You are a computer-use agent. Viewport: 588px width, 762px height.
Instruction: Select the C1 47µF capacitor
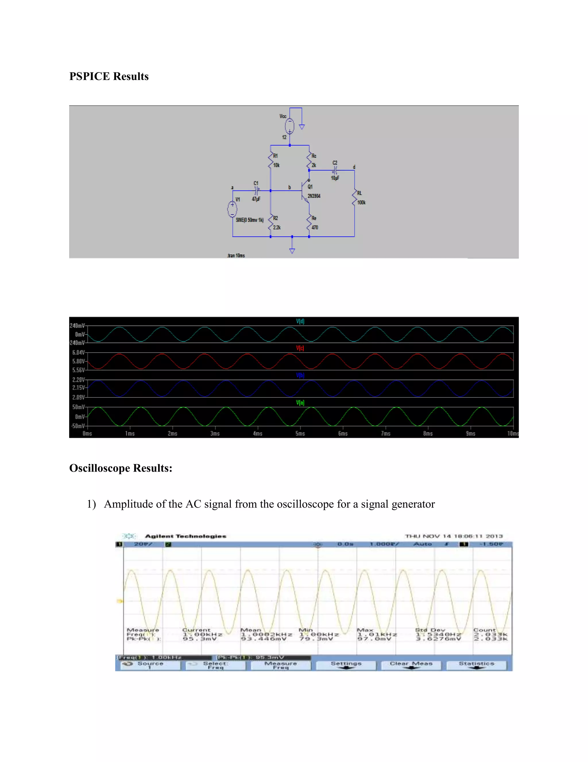[x=257, y=191]
